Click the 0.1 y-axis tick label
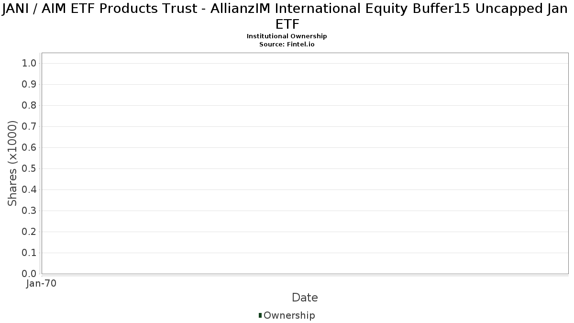 [x=29, y=253]
